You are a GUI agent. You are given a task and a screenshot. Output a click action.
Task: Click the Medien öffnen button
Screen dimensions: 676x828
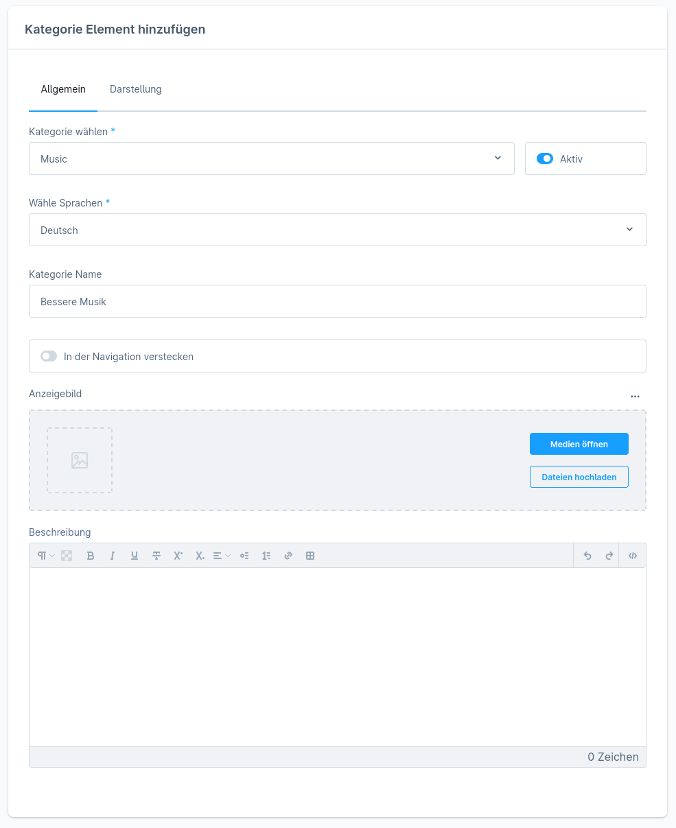[x=579, y=444]
